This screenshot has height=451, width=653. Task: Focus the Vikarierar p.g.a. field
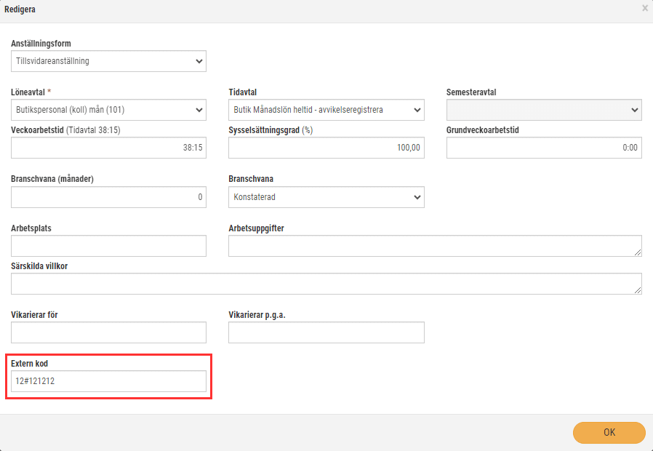pyautogui.click(x=326, y=332)
